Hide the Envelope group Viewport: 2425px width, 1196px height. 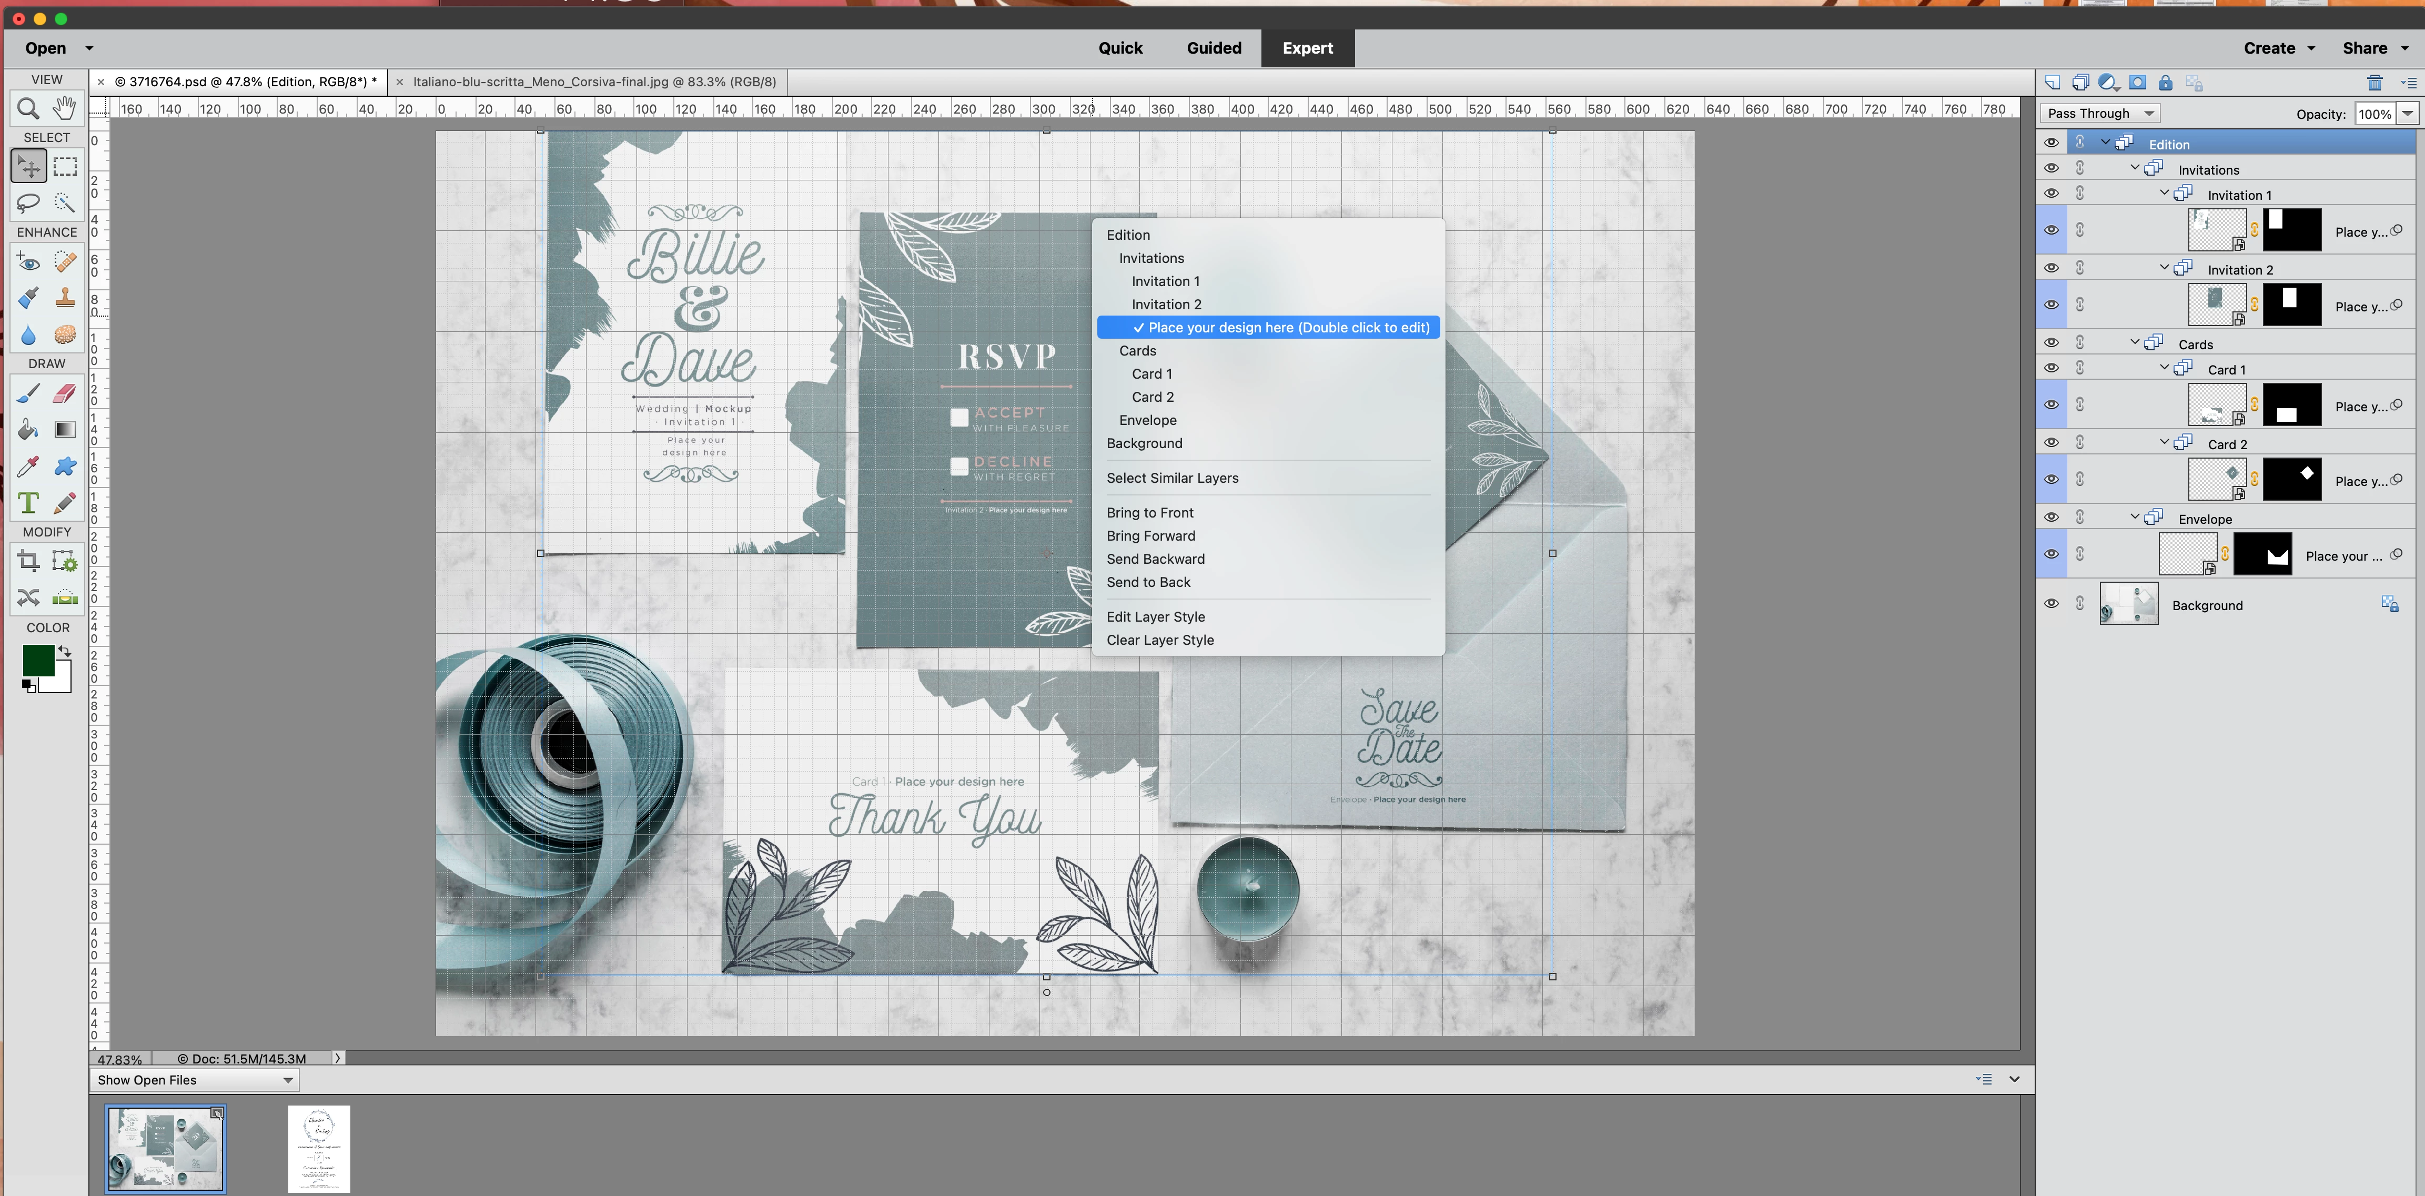tap(2052, 518)
